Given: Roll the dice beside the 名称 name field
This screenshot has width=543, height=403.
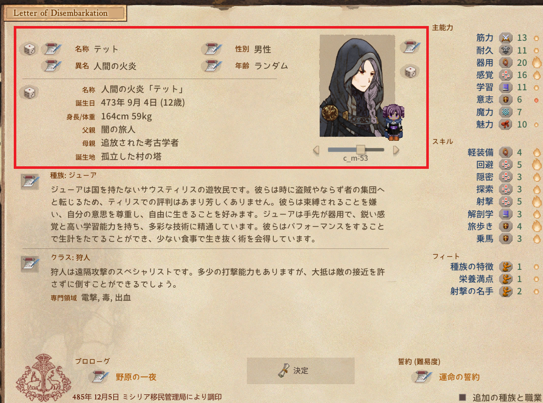Looking at the screenshot, I should pos(30,49).
